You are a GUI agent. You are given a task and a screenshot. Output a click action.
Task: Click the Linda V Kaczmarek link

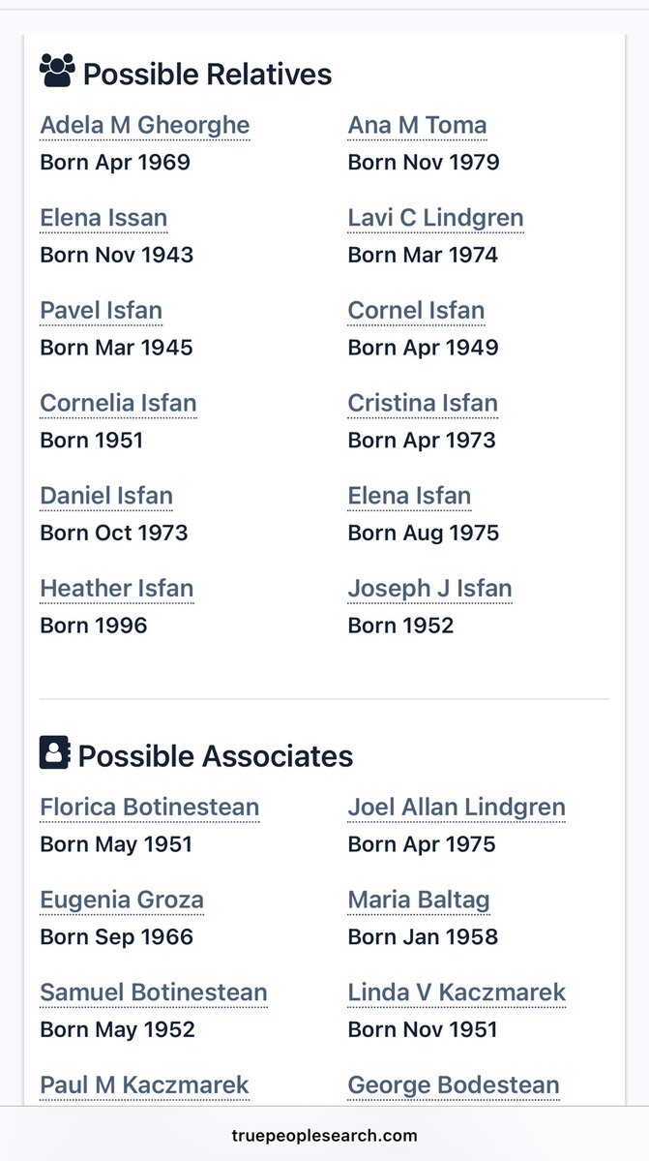click(457, 993)
